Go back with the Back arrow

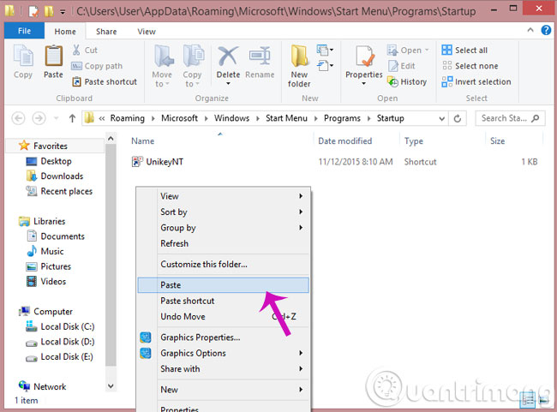click(19, 118)
